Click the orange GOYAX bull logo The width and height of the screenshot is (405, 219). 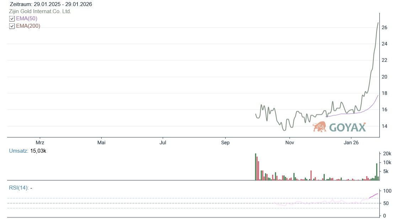320,127
